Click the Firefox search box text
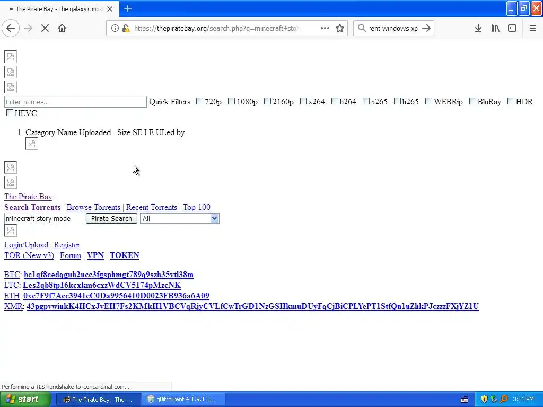The height and width of the screenshot is (407, 543). (x=394, y=29)
